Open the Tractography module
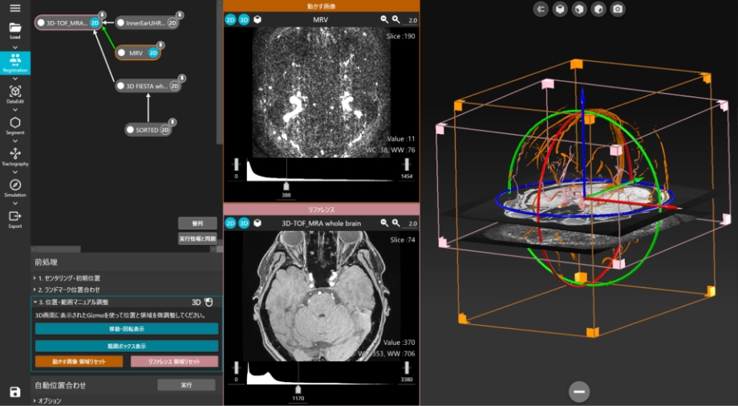Image resolution: width=738 pixels, height=406 pixels. [x=14, y=156]
